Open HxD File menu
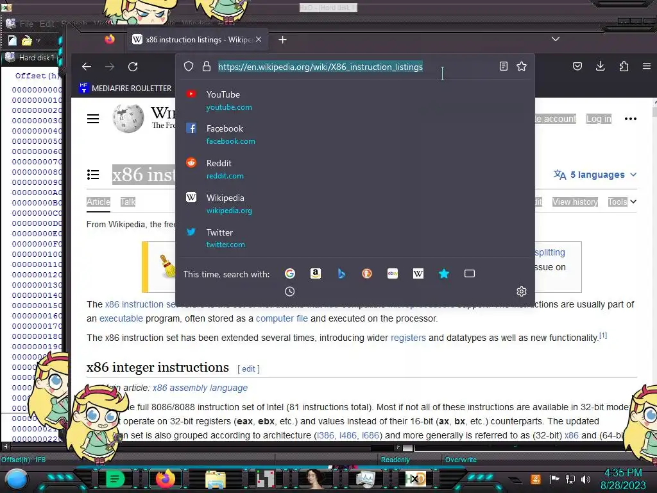 point(26,24)
